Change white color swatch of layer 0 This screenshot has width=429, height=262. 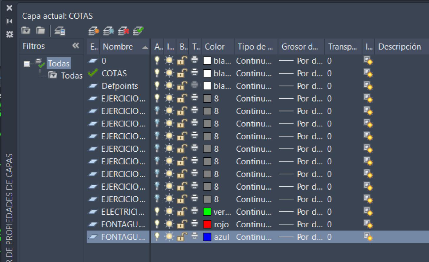[207, 61]
